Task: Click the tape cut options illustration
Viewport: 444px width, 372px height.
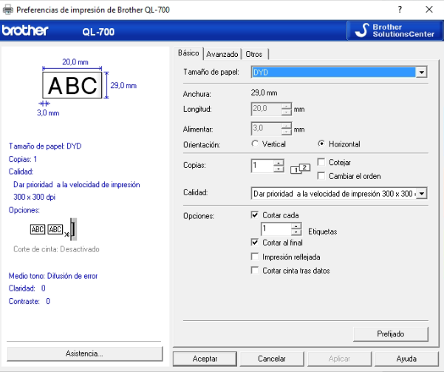Action: pyautogui.click(x=54, y=229)
